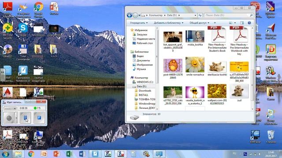Click the Explorer help icon
Screen dimensions: 282x158
click(249, 23)
